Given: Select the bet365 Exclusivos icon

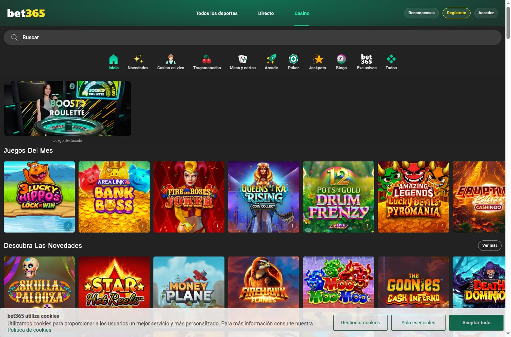Looking at the screenshot, I should pyautogui.click(x=367, y=59).
